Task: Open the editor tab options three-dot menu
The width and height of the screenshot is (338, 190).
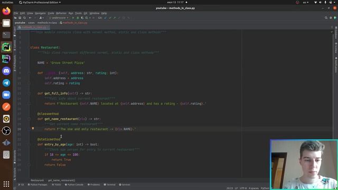Action: (332, 27)
